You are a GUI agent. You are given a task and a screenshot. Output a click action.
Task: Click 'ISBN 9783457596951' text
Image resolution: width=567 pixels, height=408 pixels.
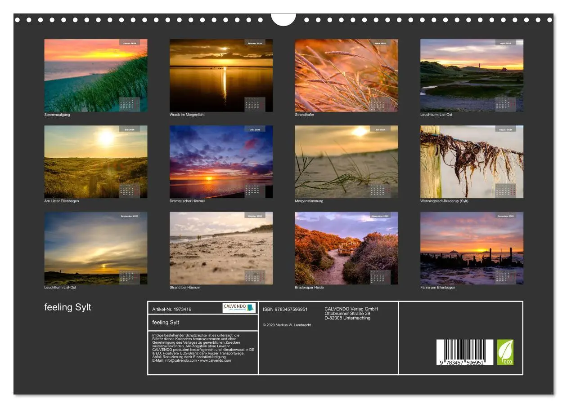coord(285,309)
